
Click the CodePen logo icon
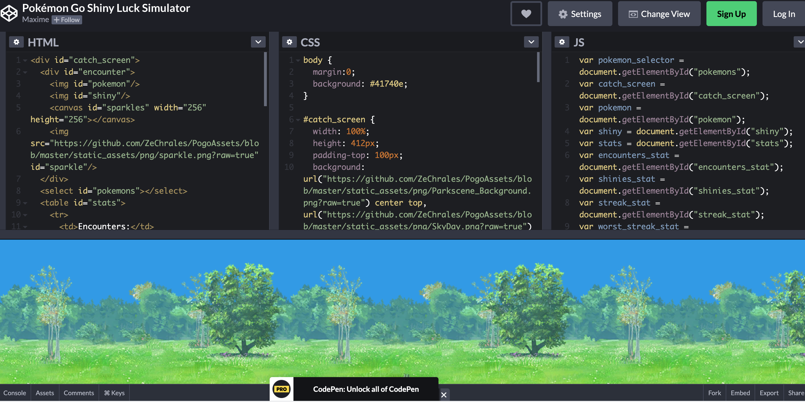pyautogui.click(x=9, y=13)
